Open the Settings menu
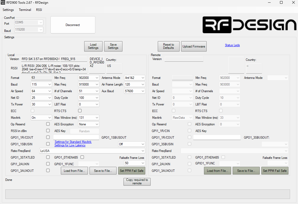Image resolution: width=298 pixels, height=204 pixels. tap(8, 10)
